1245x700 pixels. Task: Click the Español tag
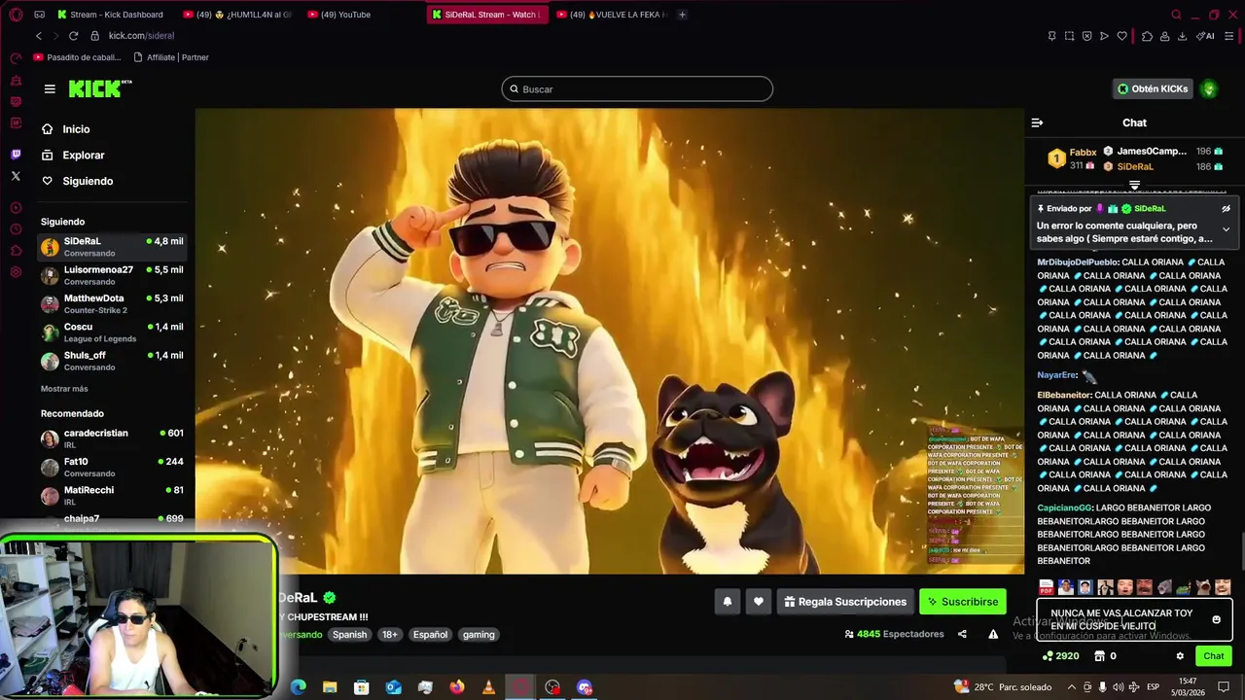[x=430, y=634]
